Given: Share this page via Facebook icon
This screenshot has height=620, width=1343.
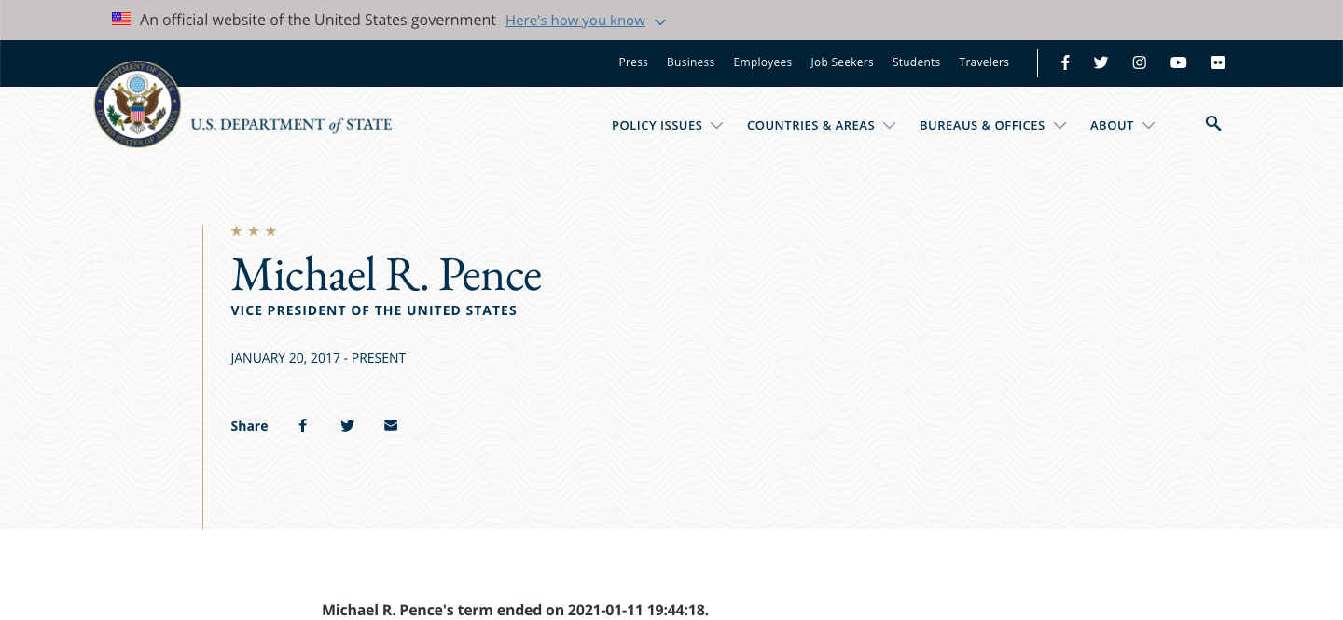Looking at the screenshot, I should tap(302, 425).
